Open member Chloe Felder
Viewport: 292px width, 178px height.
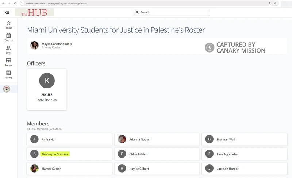pyautogui.click(x=157, y=154)
